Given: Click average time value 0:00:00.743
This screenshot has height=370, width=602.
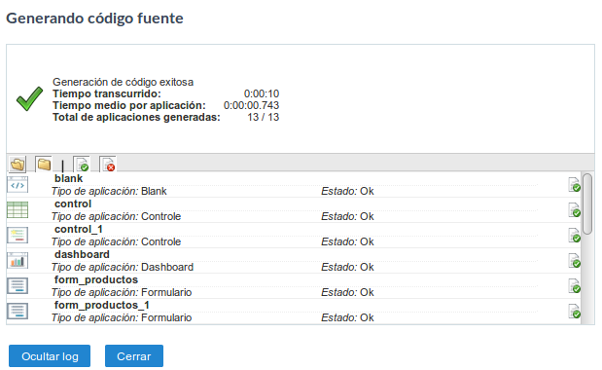Looking at the screenshot, I should pos(252,105).
